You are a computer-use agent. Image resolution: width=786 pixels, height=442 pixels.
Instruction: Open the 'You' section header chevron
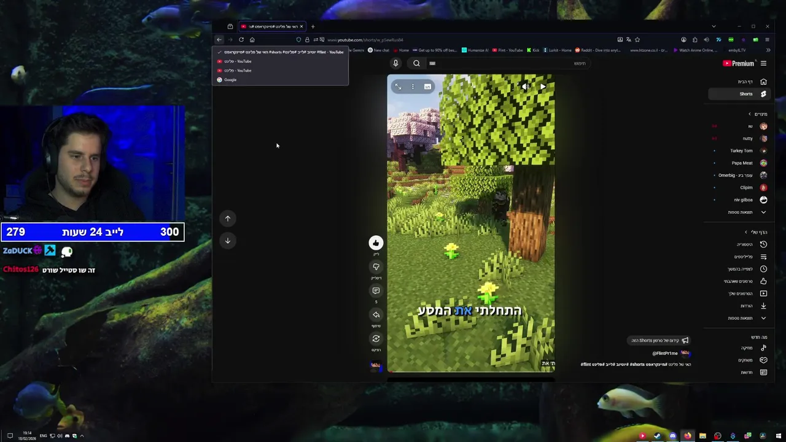point(746,232)
